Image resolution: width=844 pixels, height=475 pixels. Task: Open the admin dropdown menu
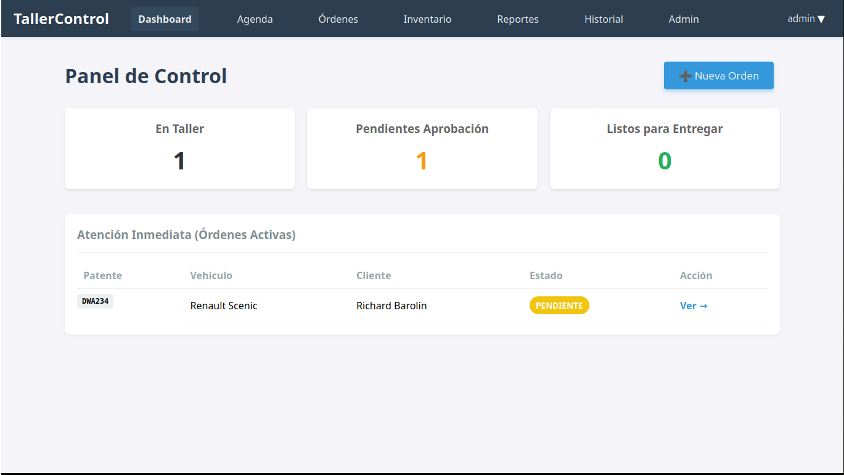(x=806, y=18)
